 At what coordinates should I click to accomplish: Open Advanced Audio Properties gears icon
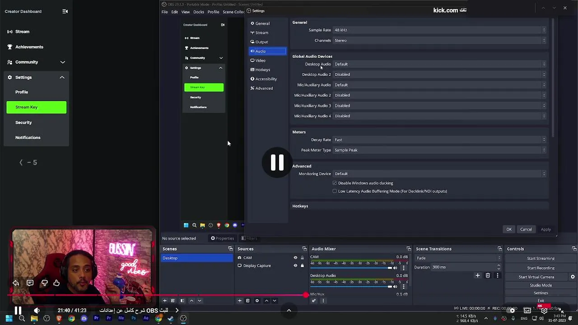[x=314, y=301]
